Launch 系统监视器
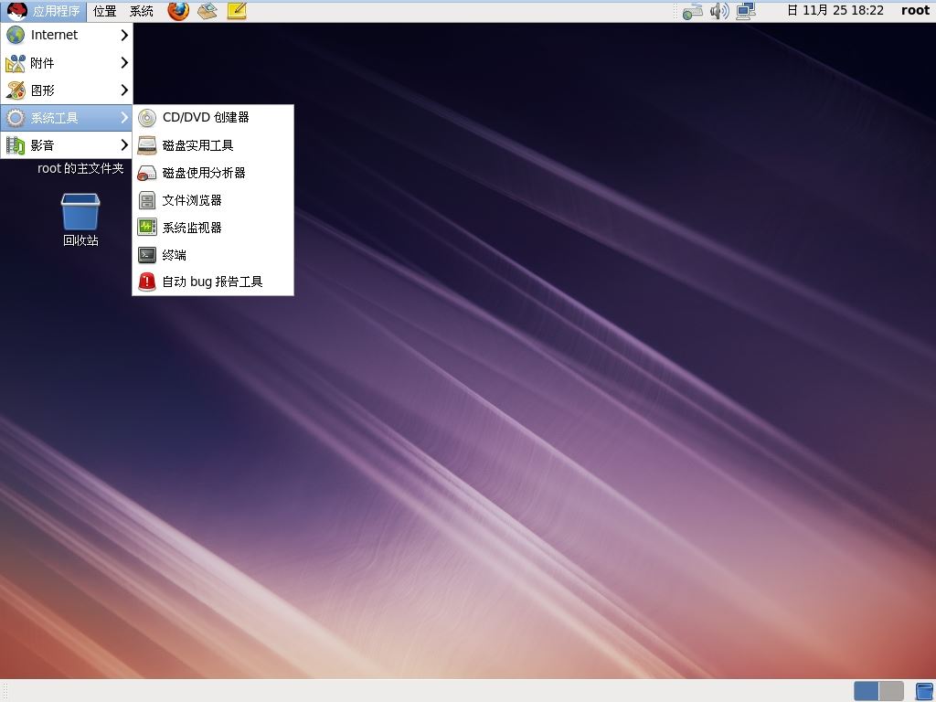The image size is (936, 702). coord(212,228)
